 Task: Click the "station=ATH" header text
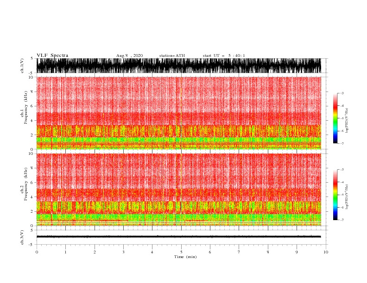tap(172, 55)
